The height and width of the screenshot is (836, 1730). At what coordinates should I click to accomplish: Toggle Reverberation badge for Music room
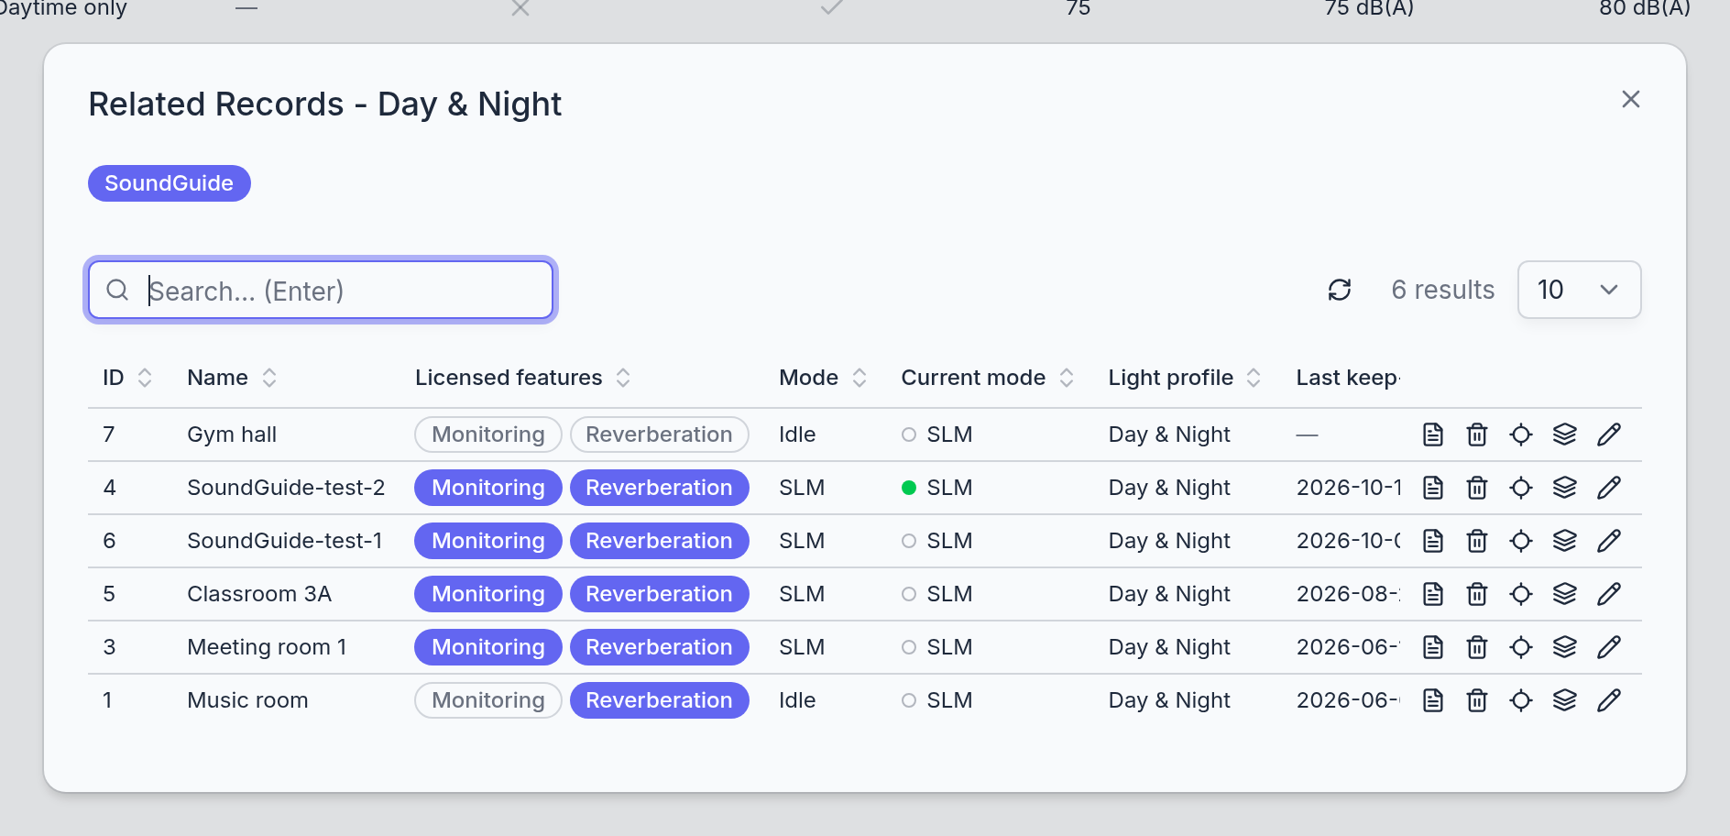660,700
